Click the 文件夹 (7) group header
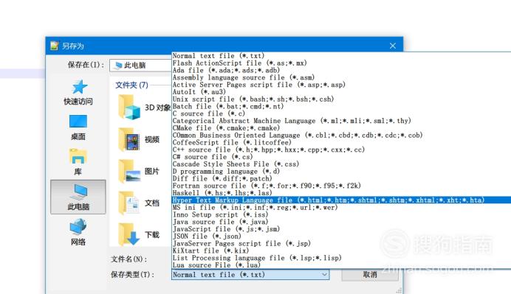511x294 pixels. coord(131,85)
